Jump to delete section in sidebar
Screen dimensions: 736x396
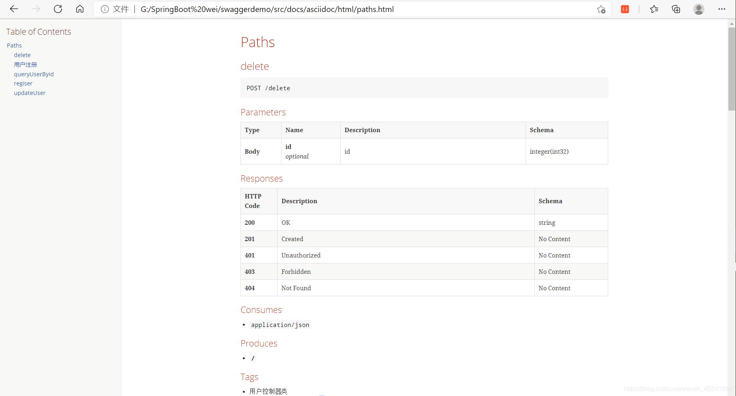tap(22, 55)
